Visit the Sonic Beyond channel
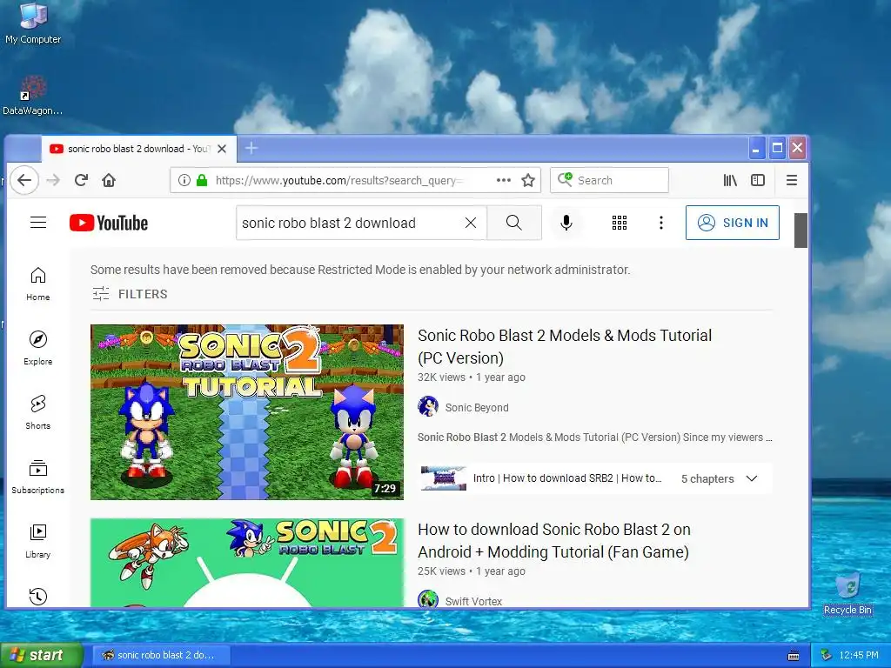Viewport: 891px width, 668px height. [477, 407]
